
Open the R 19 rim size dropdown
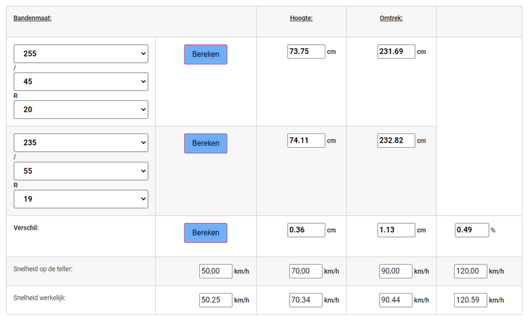point(81,199)
